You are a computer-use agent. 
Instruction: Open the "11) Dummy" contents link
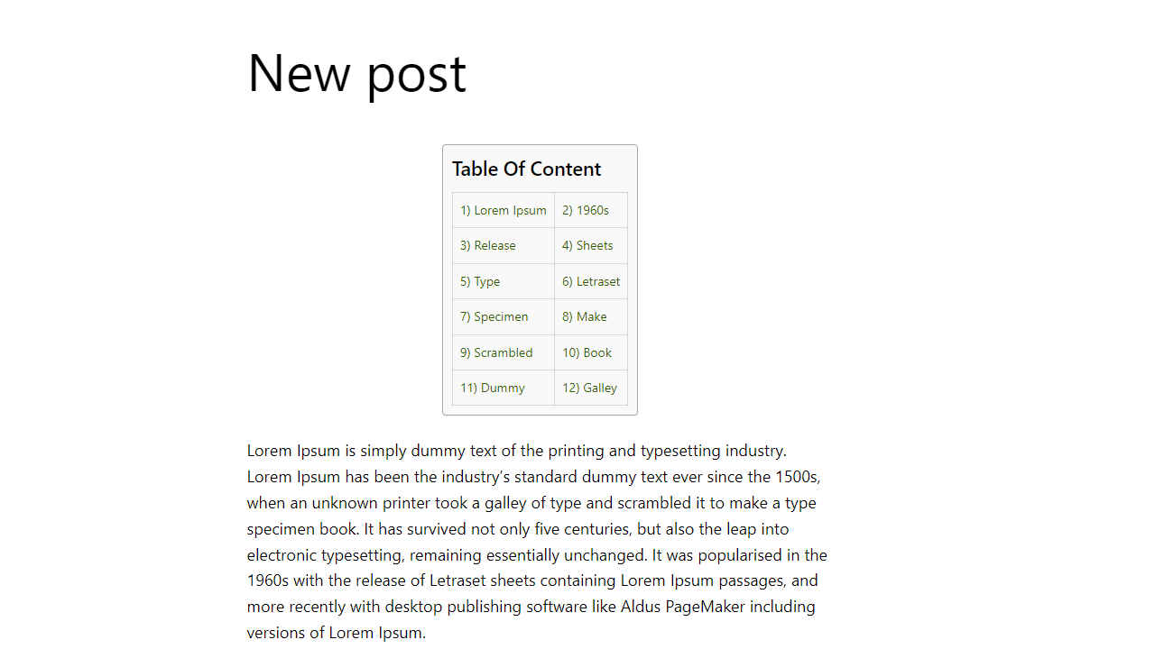(492, 388)
